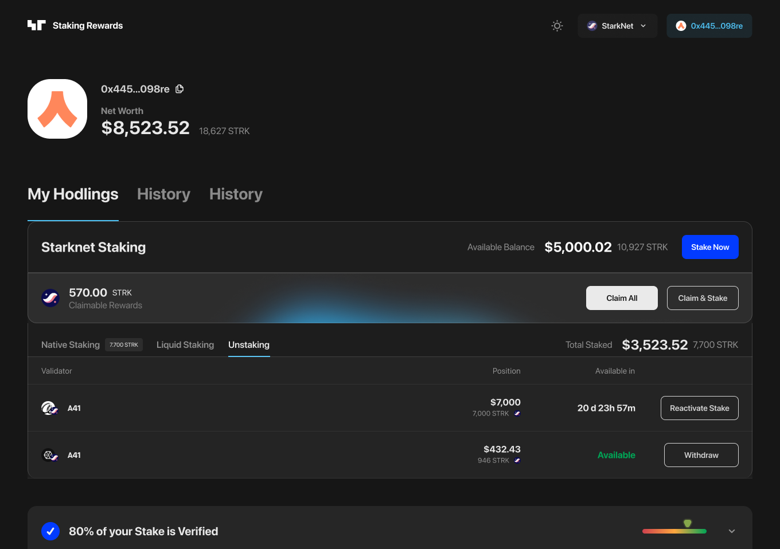Click the 570.00 STRK claimable amount

[x=100, y=292]
